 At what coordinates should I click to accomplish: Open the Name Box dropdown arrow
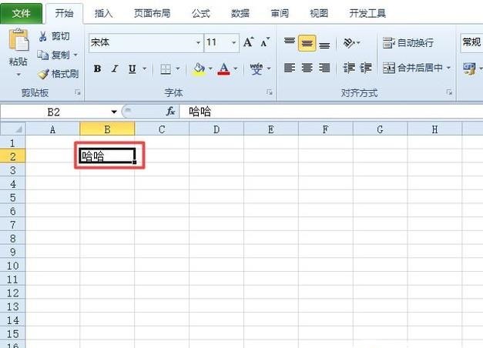[x=114, y=112]
